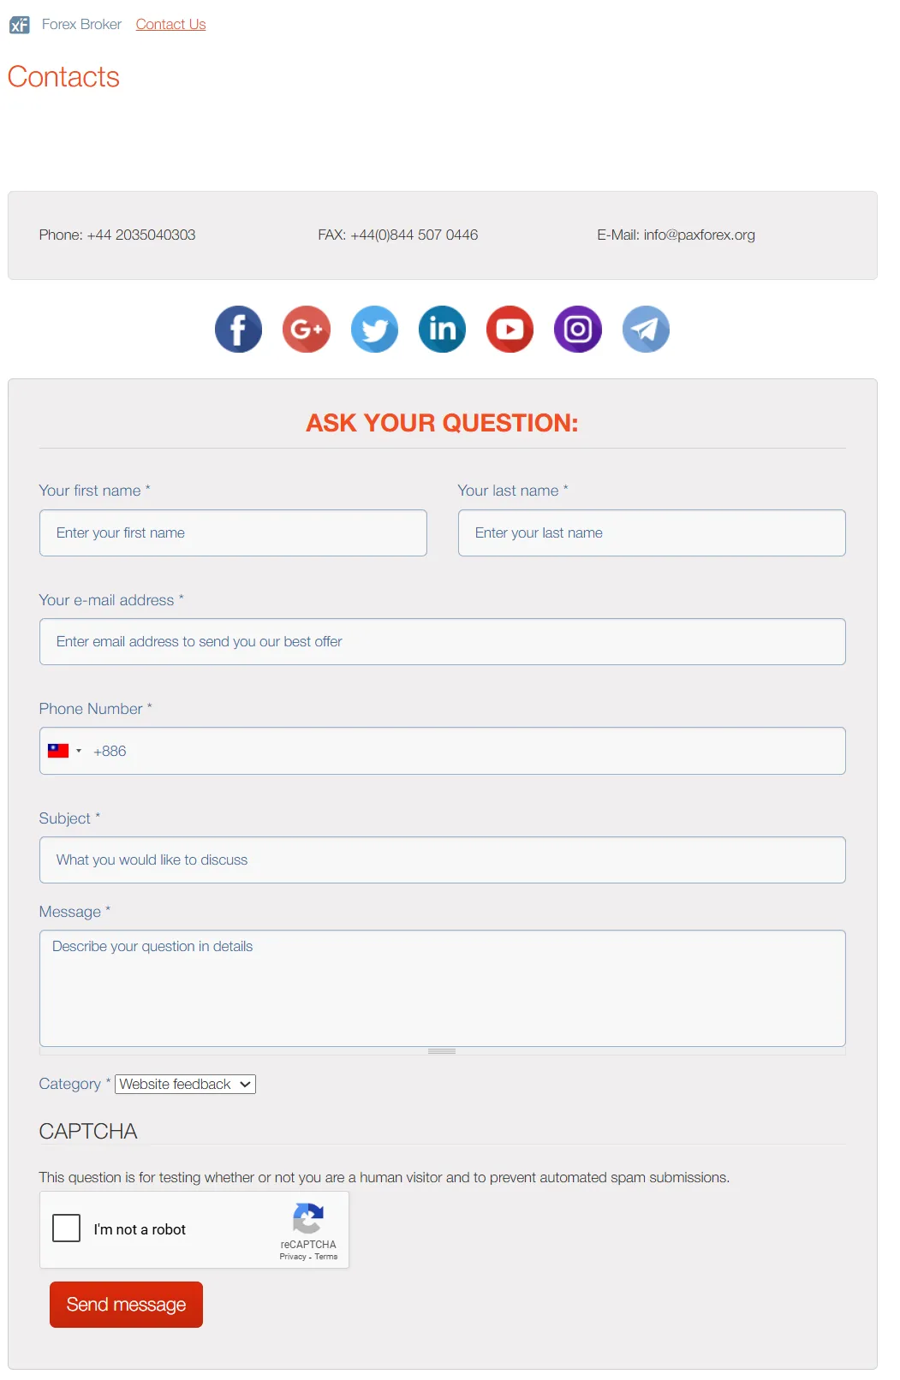
Task: Click the Instagram icon
Action: pyautogui.click(x=578, y=330)
